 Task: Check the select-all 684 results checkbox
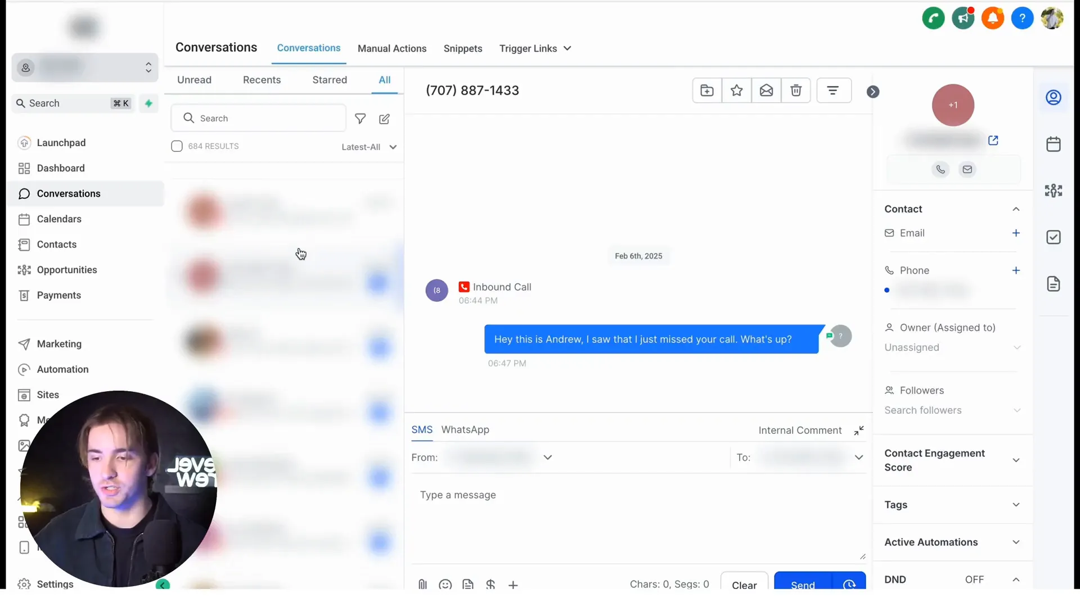tap(177, 147)
